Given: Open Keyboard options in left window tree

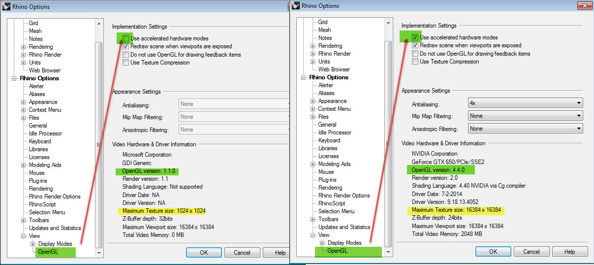Looking at the screenshot, I should (40, 141).
